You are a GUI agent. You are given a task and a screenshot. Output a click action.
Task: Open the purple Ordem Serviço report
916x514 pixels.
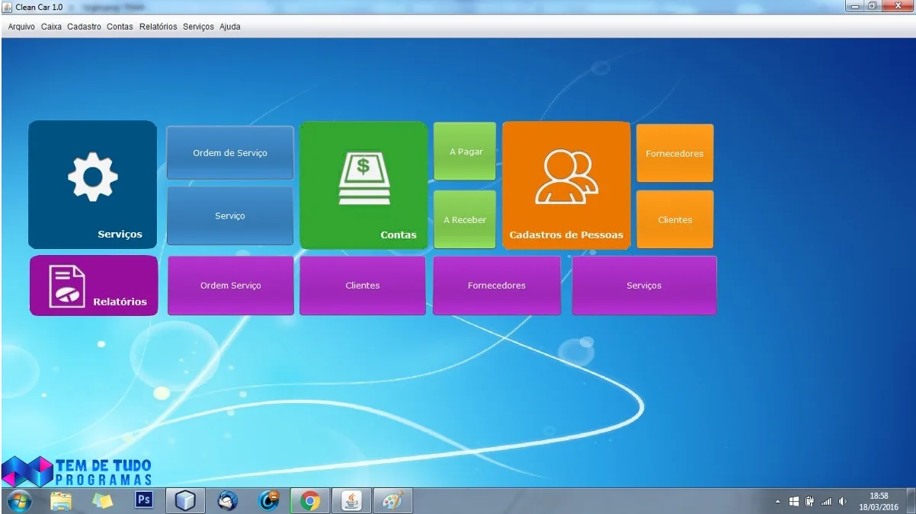pyautogui.click(x=230, y=286)
